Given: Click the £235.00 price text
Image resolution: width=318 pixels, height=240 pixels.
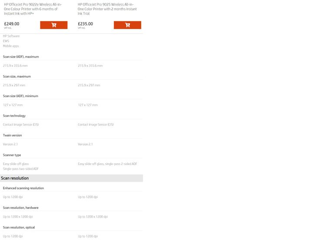Looking at the screenshot, I should pos(86,24).
